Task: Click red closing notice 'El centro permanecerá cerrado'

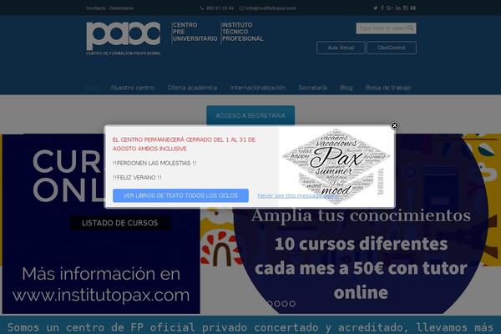Action: pyautogui.click(x=184, y=144)
